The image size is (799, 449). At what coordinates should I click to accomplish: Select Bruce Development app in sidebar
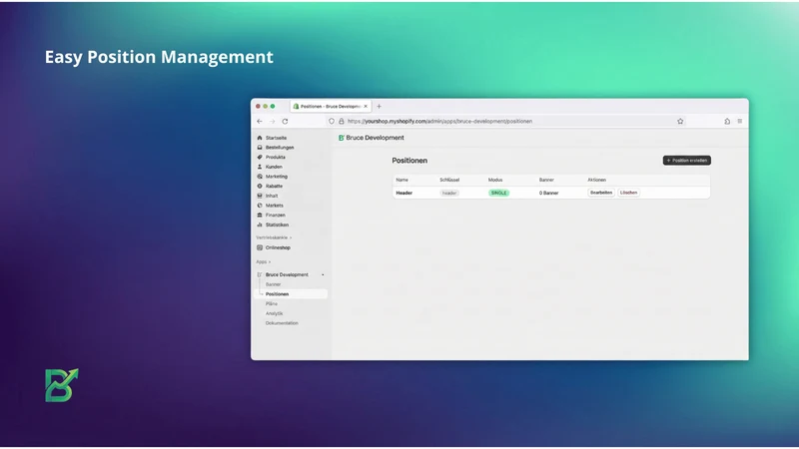[x=287, y=274]
